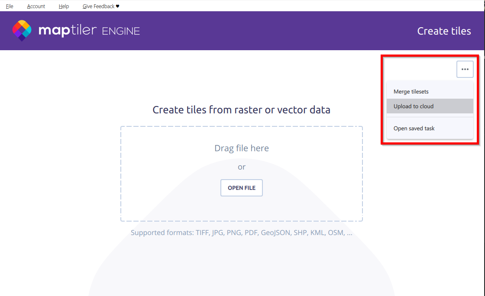Click the Create tiles from raster heading

click(x=241, y=110)
